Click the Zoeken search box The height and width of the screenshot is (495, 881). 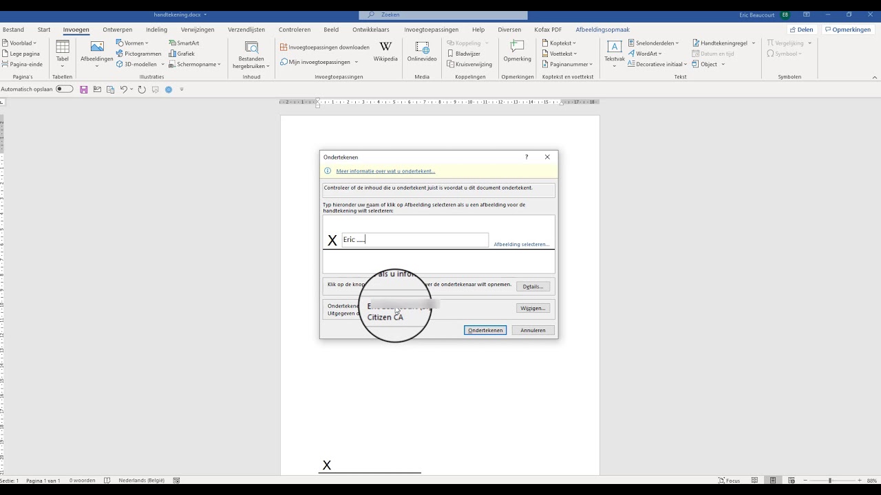tap(443, 14)
